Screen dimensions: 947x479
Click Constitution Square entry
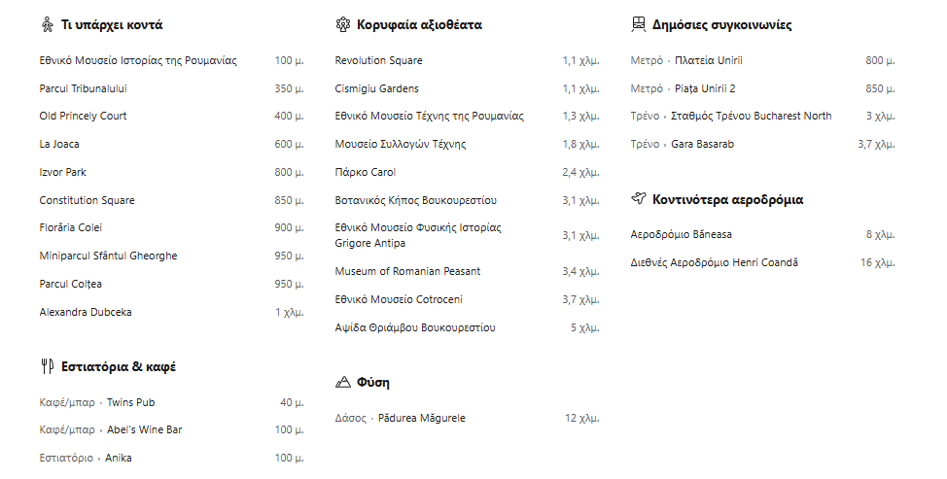click(x=87, y=200)
